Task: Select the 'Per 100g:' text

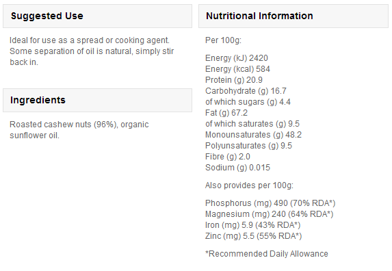Action: point(223,40)
